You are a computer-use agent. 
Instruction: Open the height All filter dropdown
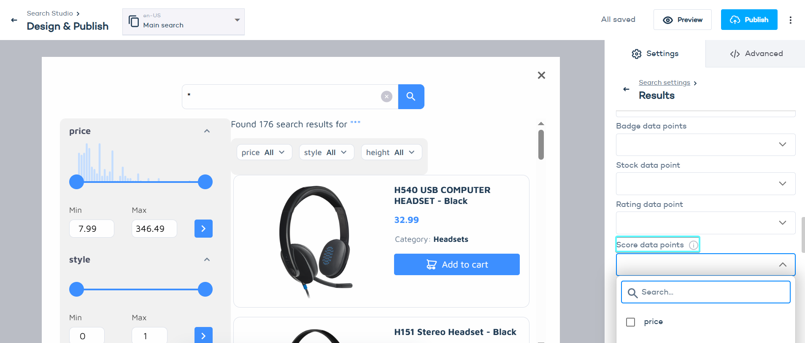[391, 152]
